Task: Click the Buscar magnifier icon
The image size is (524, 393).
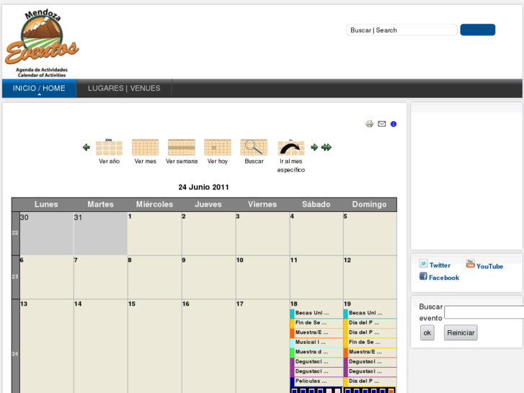Action: coord(254,147)
